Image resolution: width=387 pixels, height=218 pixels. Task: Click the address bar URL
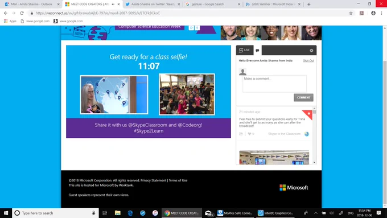click(x=98, y=13)
